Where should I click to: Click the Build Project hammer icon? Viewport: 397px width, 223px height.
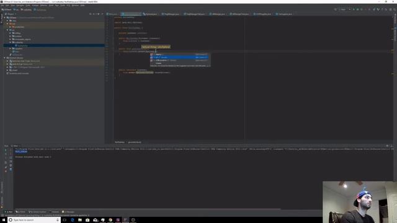(x=336, y=9)
